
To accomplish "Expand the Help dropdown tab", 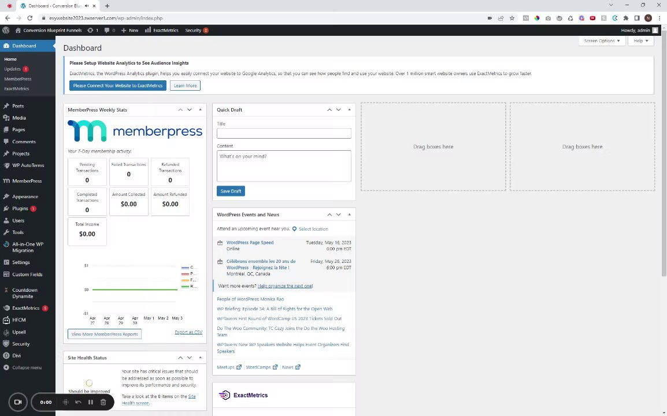I will pos(640,41).
